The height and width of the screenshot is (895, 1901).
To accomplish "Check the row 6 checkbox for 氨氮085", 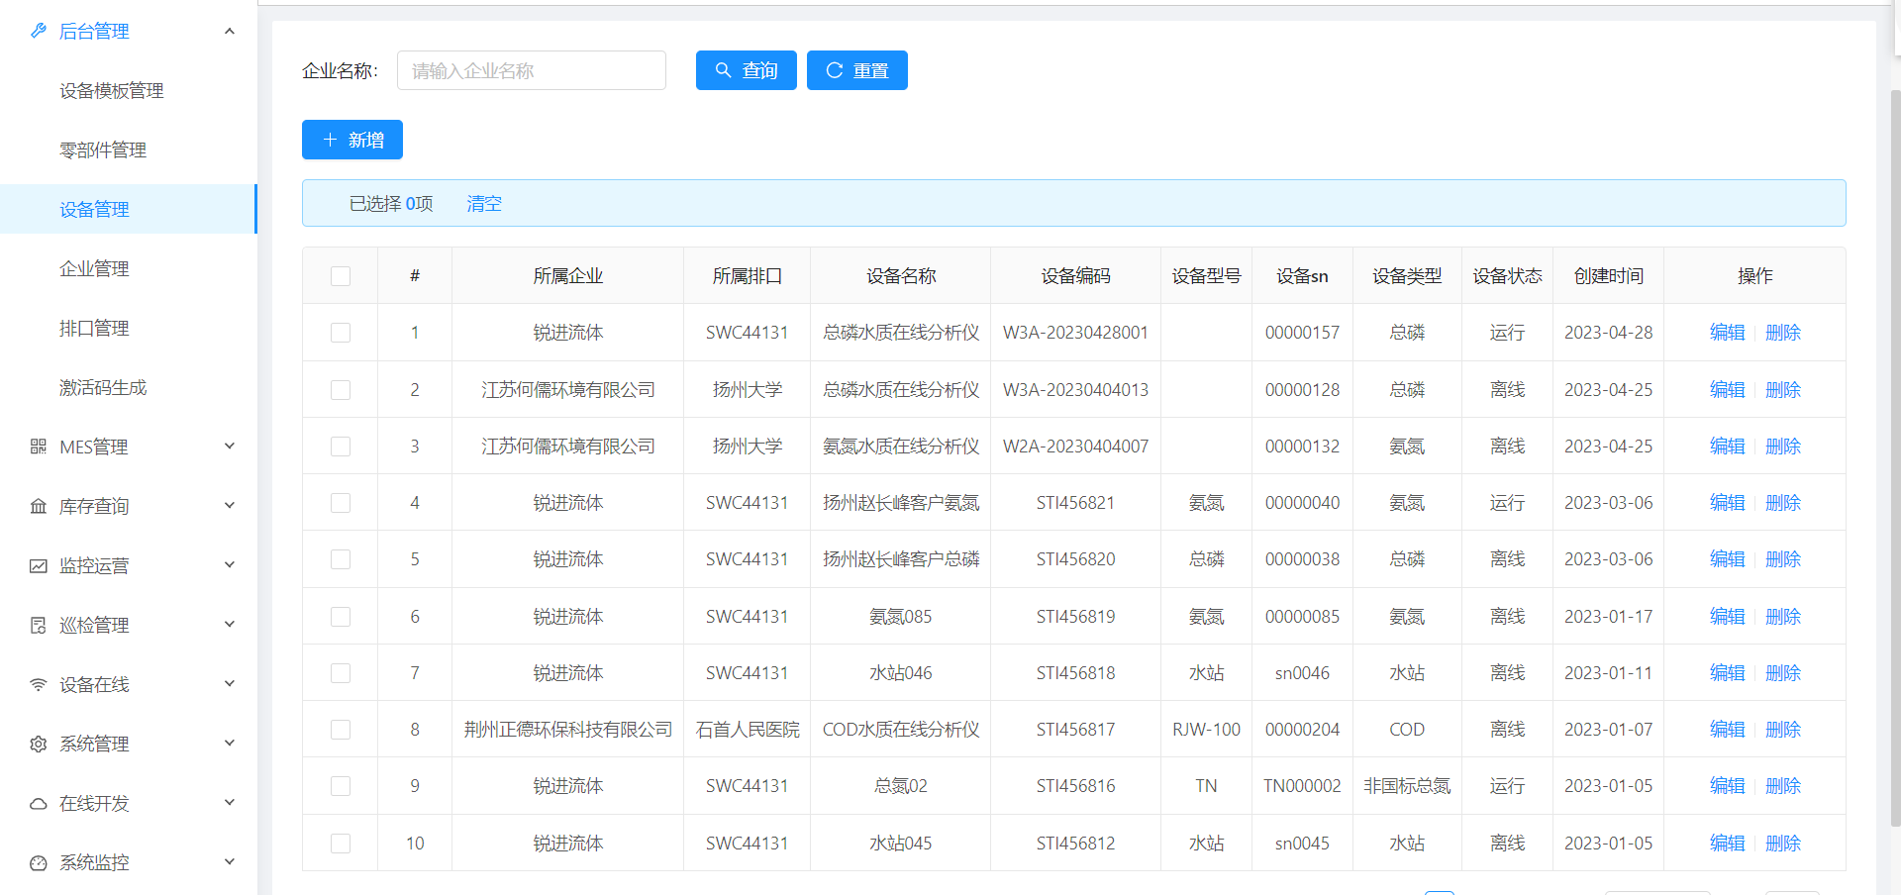I will click(341, 617).
